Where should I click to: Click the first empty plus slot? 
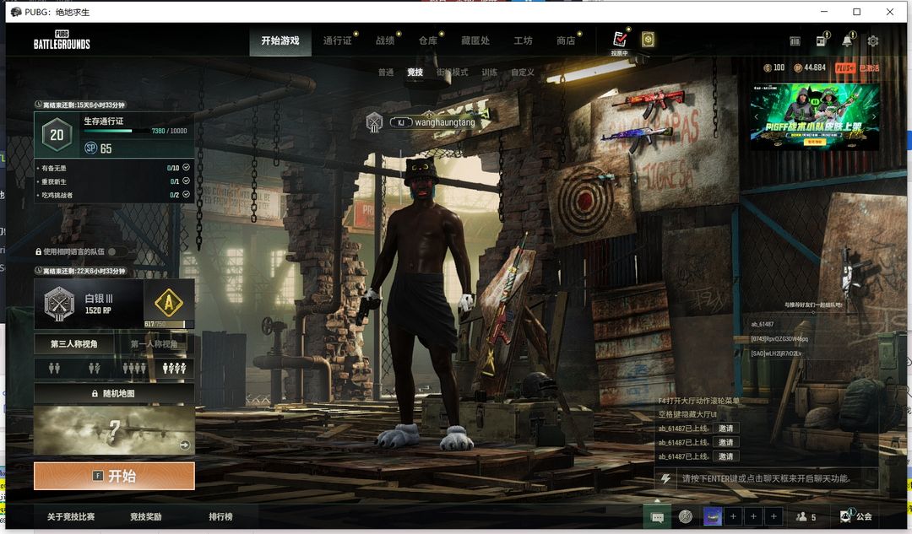point(734,516)
